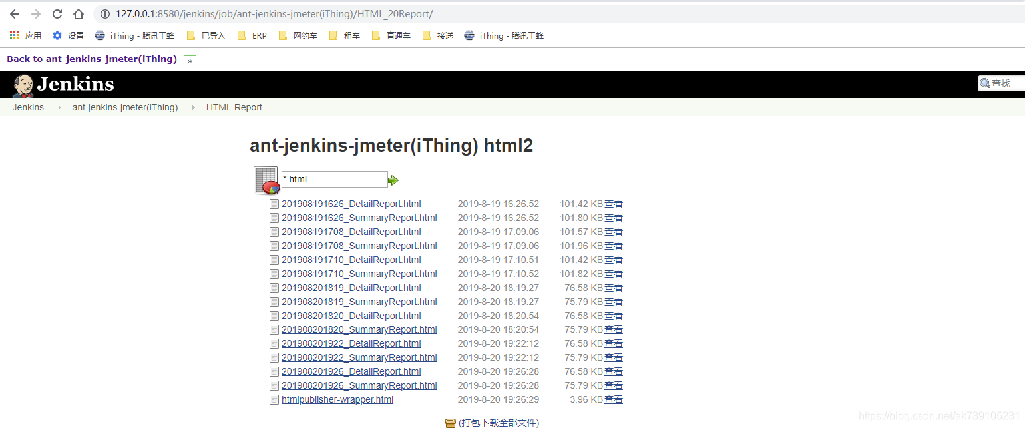
Task: Click timestamp 2019-8-20 19:26:29
Action: point(499,399)
